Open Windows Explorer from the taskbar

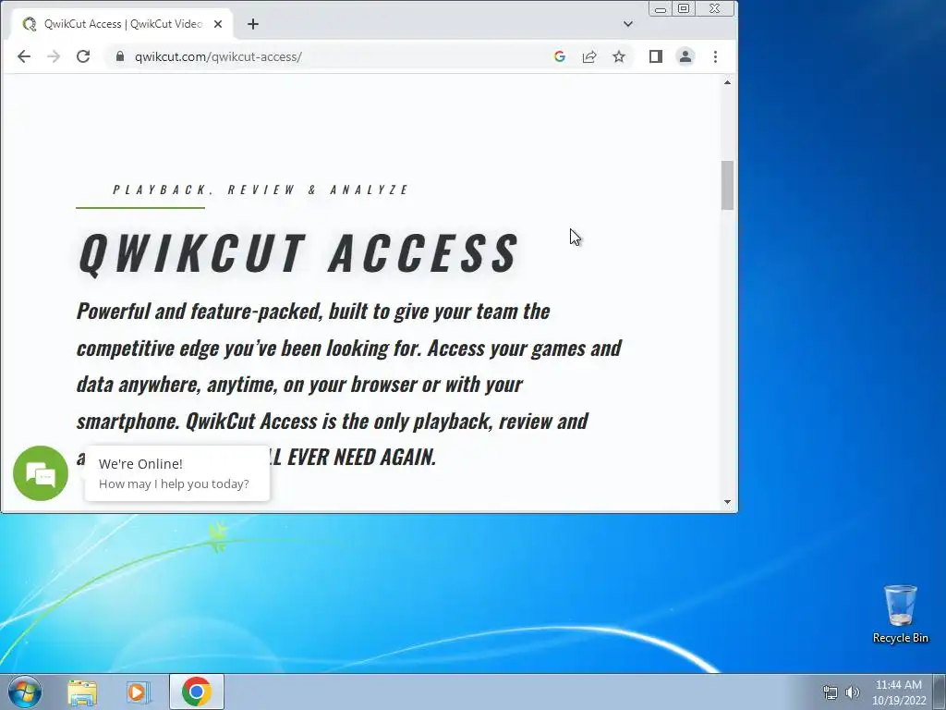[x=82, y=692]
